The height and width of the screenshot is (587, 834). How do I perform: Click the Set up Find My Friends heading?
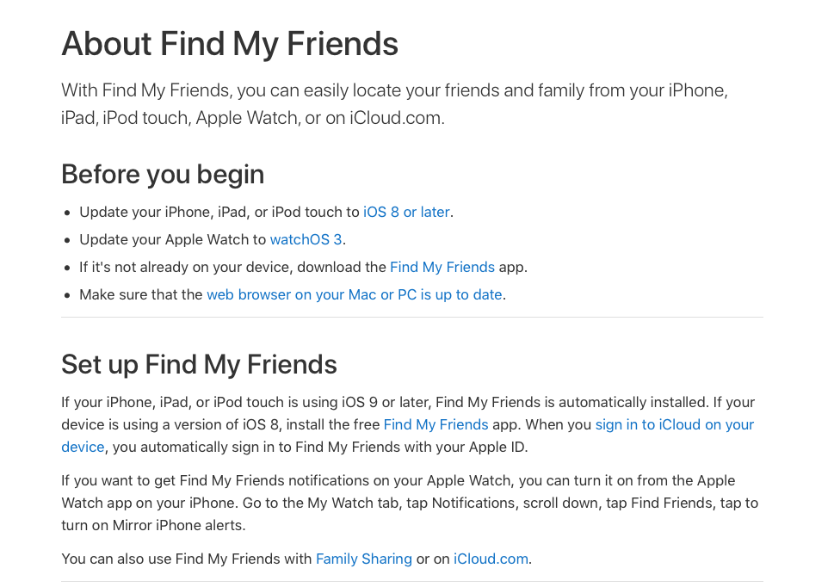point(199,365)
